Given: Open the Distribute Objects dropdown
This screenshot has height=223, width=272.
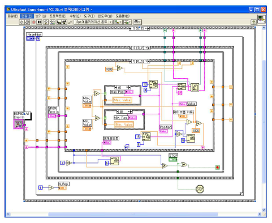Looking at the screenshot, I should click(127, 22).
